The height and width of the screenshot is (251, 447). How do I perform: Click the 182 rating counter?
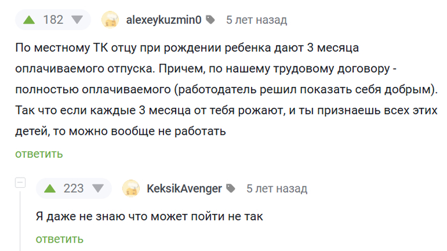(53, 20)
